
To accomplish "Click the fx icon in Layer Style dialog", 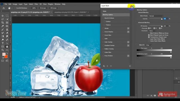I will (x=104, y=66).
